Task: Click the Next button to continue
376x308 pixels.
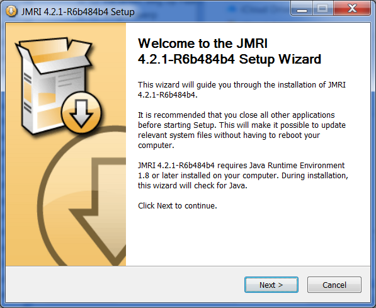Action: [x=271, y=285]
